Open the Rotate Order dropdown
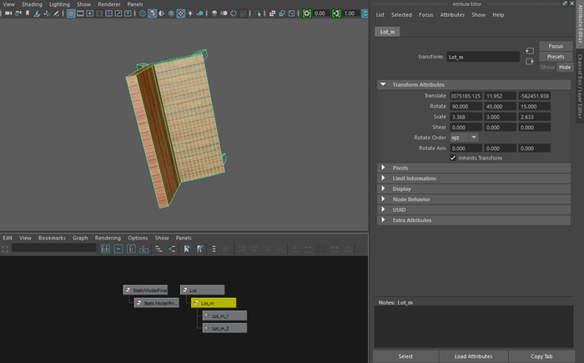Screen dimensions: 584x363 click(464, 137)
